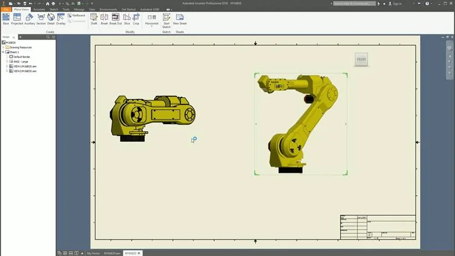The image size is (455, 256).
Task: Expand the Drawing Resources tree node
Action: [3, 47]
